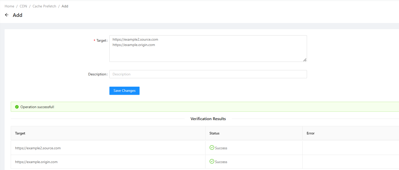Click the Description field label
399x170 pixels.
(97, 74)
